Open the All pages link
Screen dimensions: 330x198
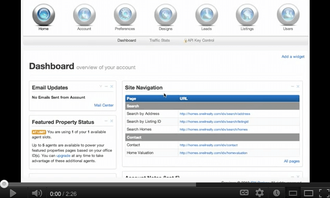[x=292, y=161]
